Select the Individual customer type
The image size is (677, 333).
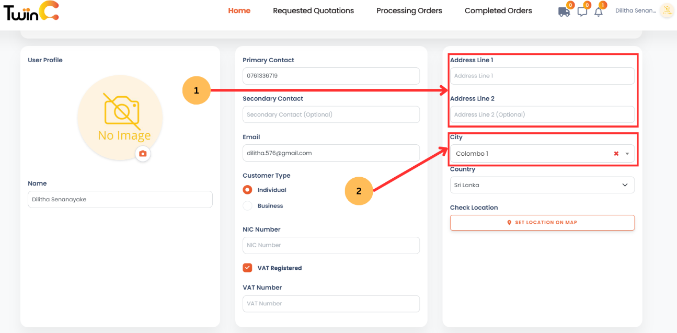coord(247,189)
